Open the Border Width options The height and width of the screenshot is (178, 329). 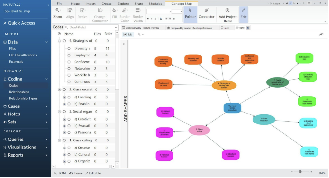click(x=138, y=11)
